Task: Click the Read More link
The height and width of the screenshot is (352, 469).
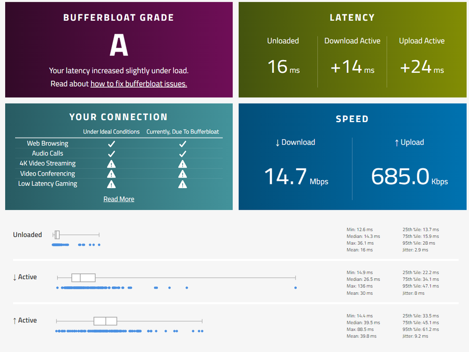Action: point(119,199)
